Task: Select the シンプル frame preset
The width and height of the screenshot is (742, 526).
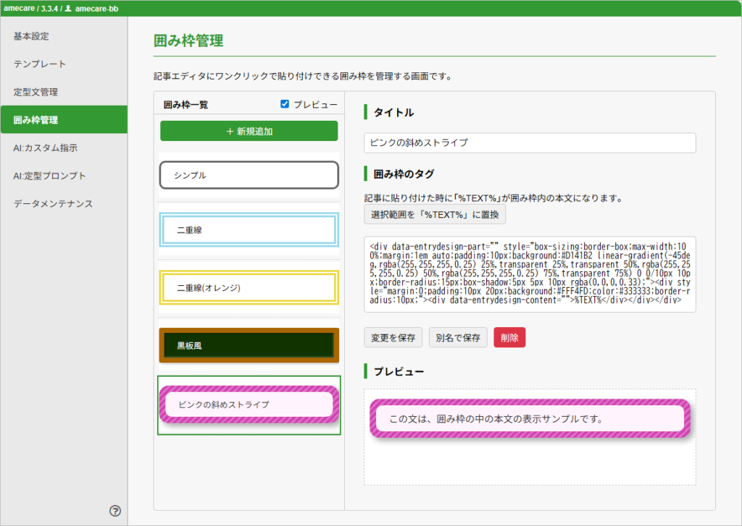Action: pyautogui.click(x=249, y=175)
